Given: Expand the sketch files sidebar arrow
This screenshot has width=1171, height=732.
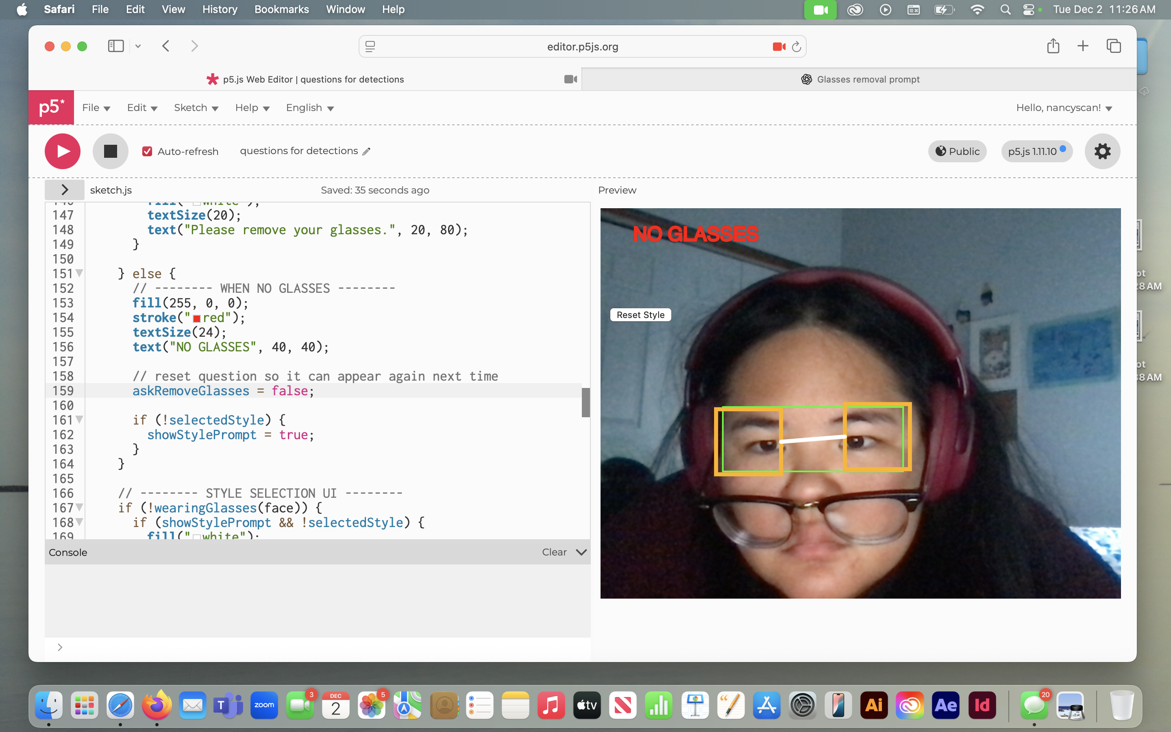Looking at the screenshot, I should 64,190.
